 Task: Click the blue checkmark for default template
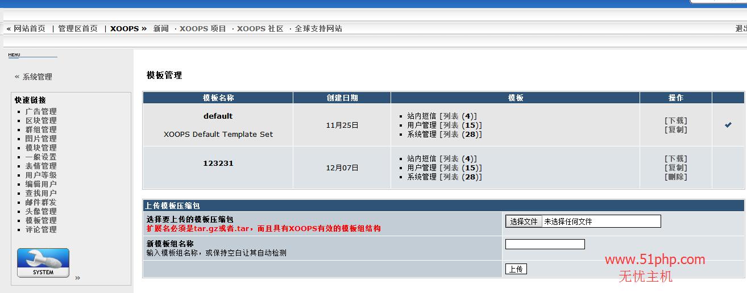point(728,125)
